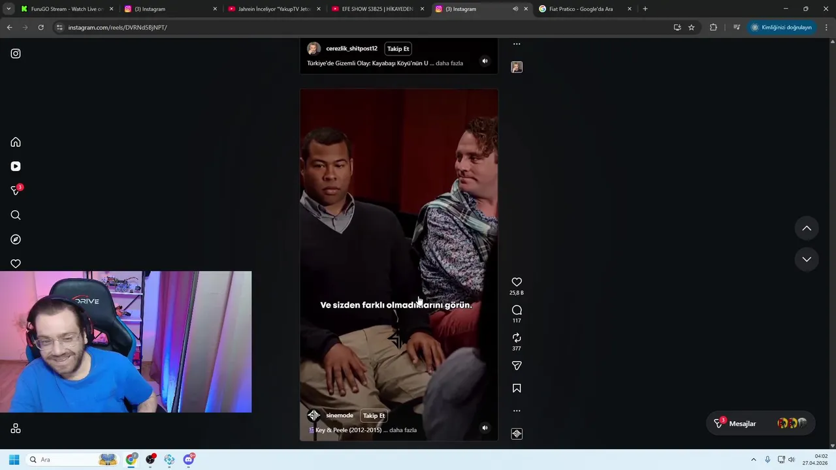Open Explore compass icon
The height and width of the screenshot is (470, 836).
(x=16, y=240)
